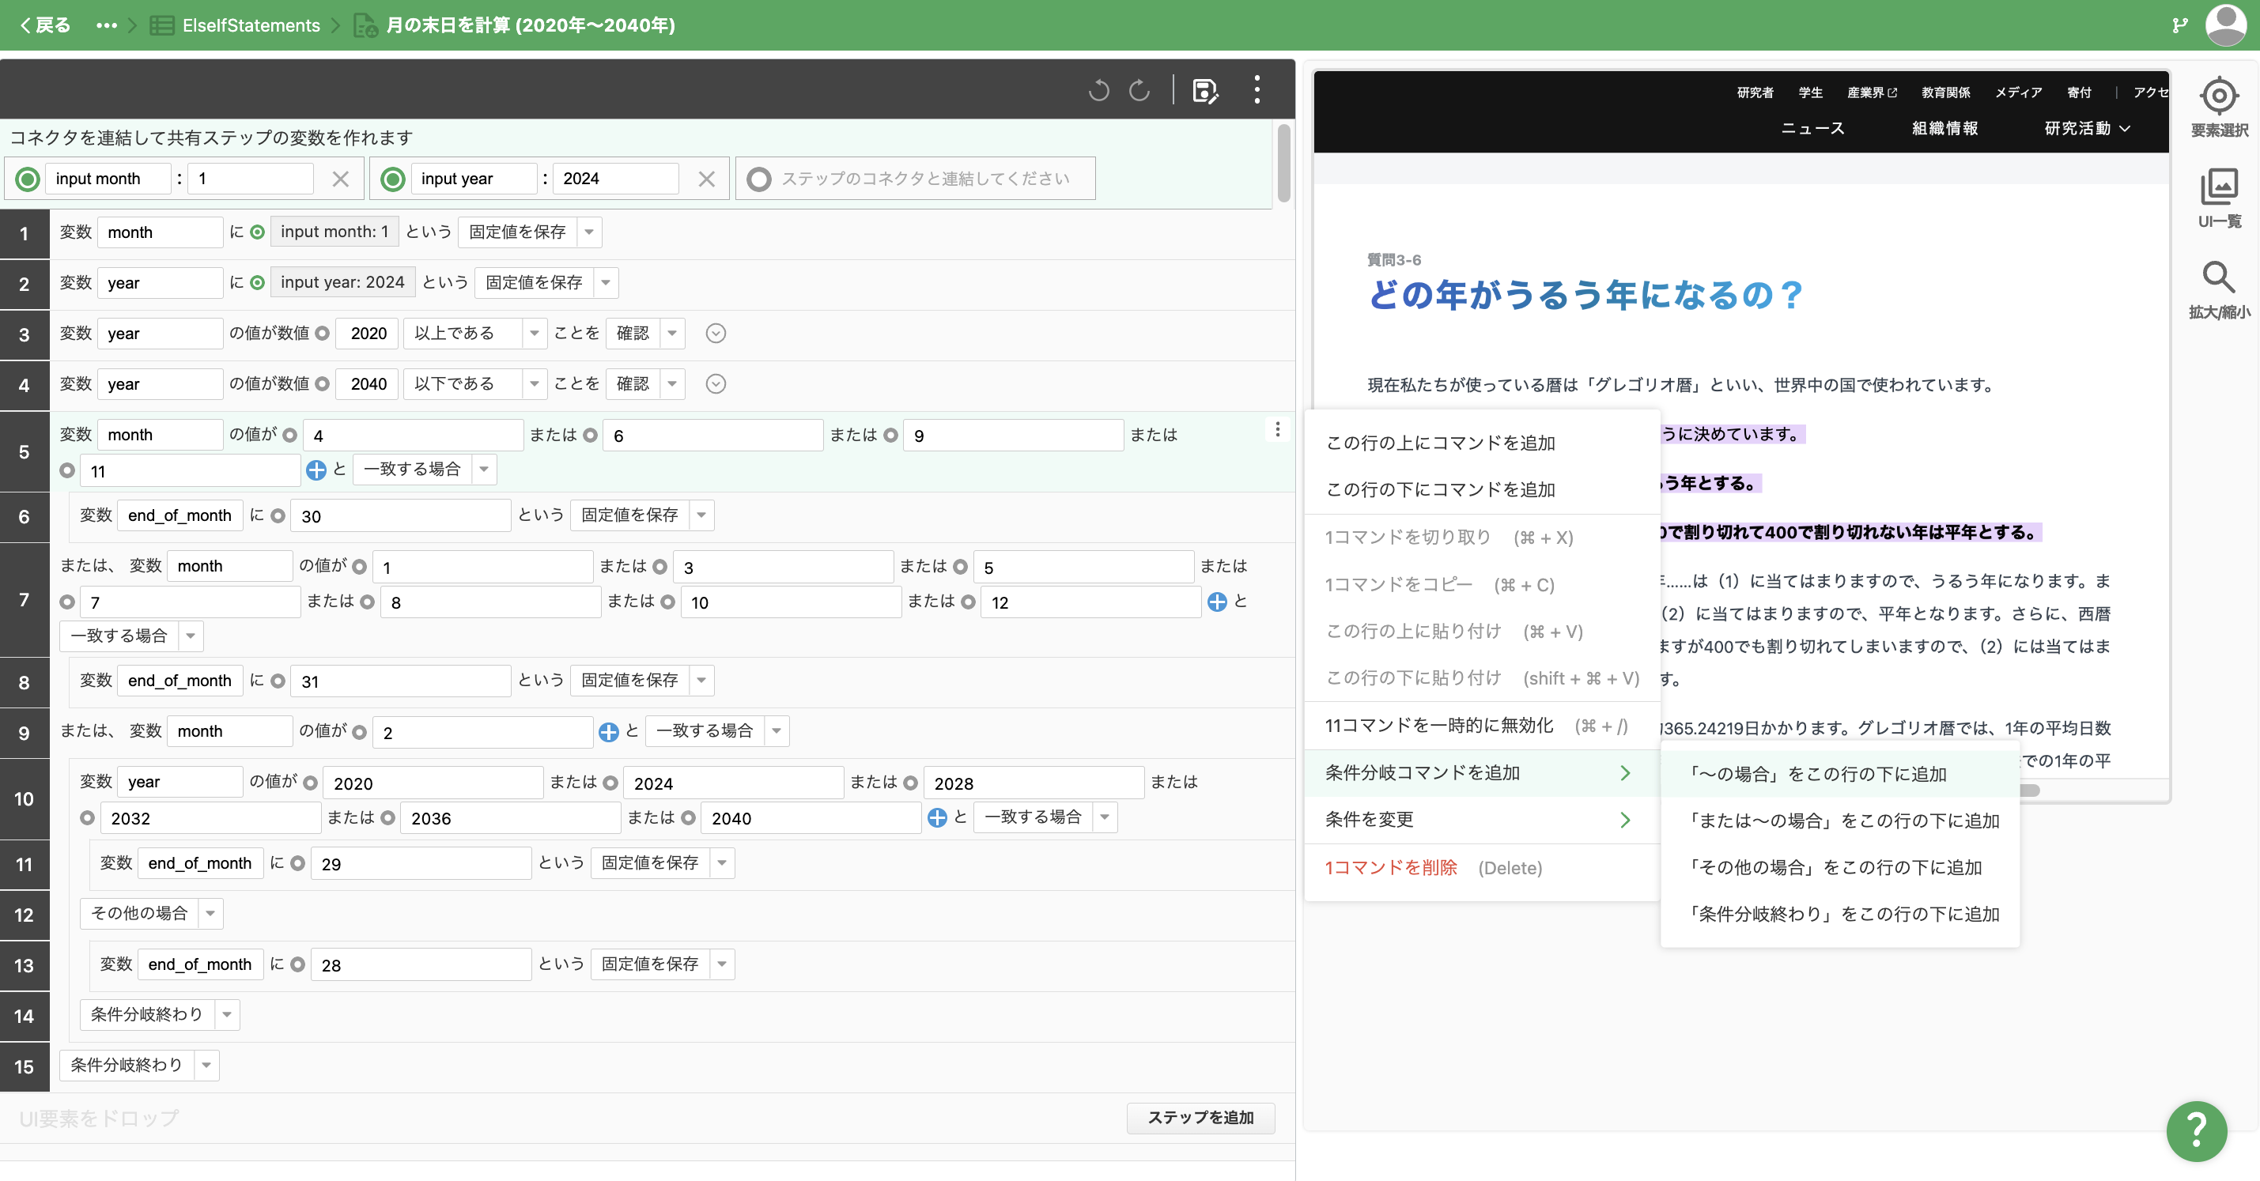Click the 拡大/縮小 magnifier tool
The height and width of the screenshot is (1181, 2260).
(x=2219, y=289)
